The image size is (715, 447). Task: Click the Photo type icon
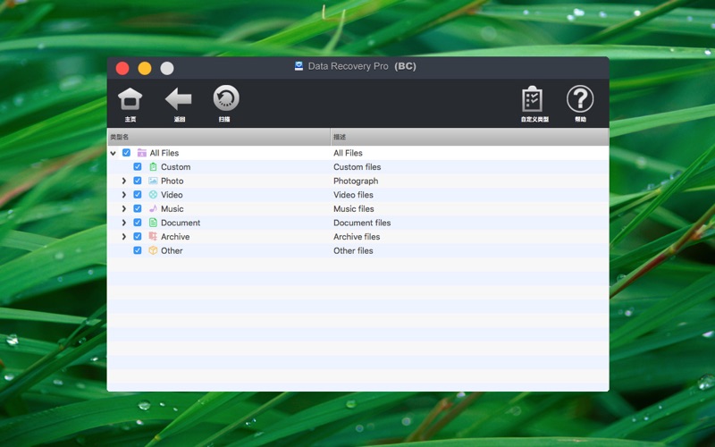click(x=153, y=181)
